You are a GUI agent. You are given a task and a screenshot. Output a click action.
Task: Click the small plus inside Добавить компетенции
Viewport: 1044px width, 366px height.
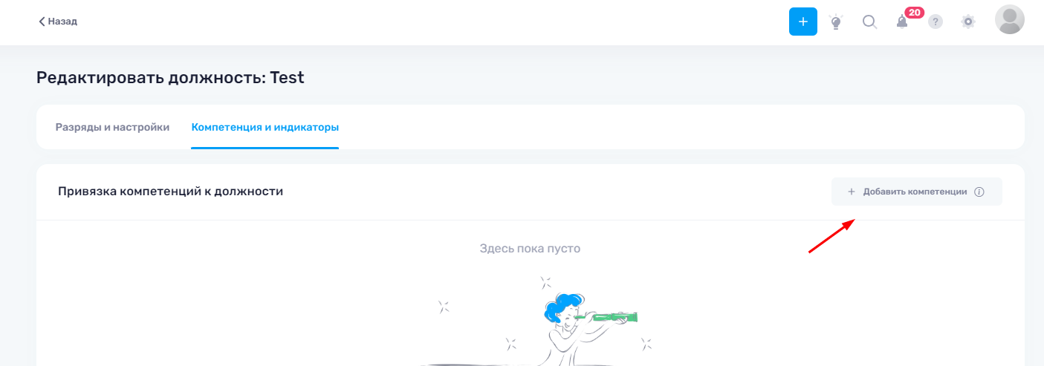coord(852,192)
